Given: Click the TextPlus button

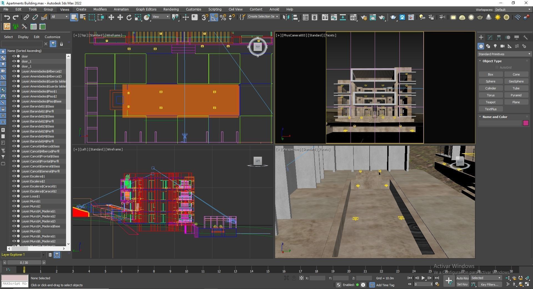Looking at the screenshot, I should 491,109.
